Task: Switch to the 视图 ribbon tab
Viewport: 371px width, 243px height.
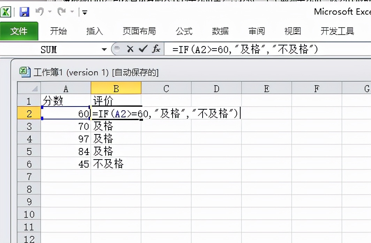Action: pyautogui.click(x=293, y=31)
